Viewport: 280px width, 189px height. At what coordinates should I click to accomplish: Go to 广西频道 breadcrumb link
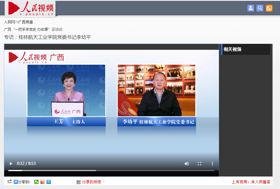coord(26,22)
